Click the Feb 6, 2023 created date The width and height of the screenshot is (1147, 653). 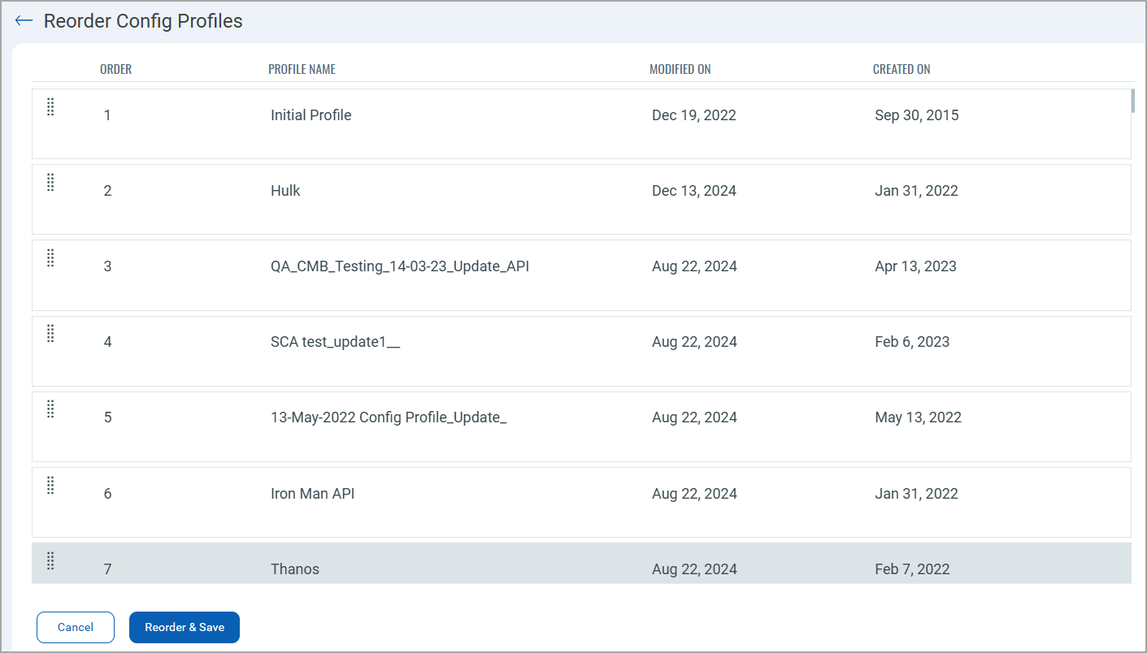tap(912, 342)
